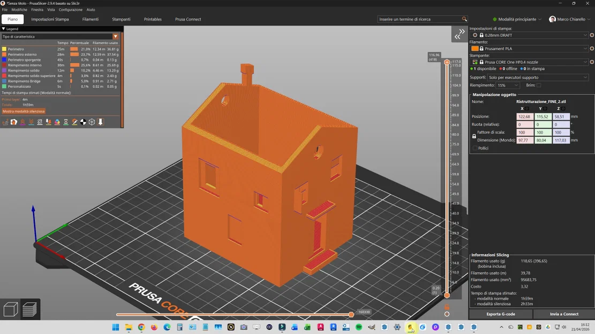Open Tipo di caratteristica view dropdown
595x334 pixels.
(x=60, y=37)
